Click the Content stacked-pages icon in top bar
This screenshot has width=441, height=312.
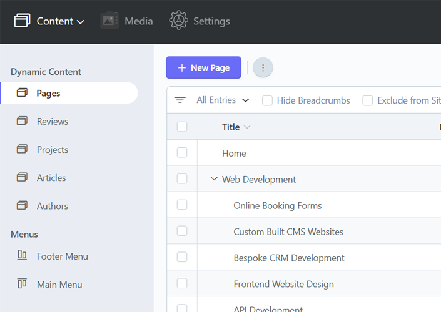(x=22, y=20)
